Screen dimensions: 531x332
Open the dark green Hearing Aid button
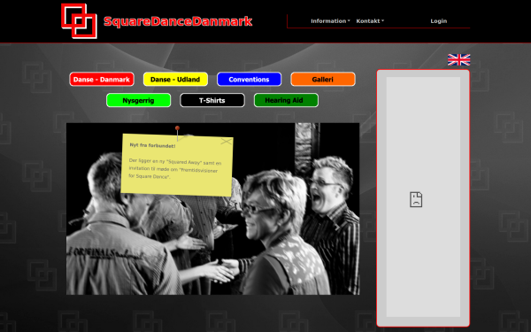click(x=286, y=100)
